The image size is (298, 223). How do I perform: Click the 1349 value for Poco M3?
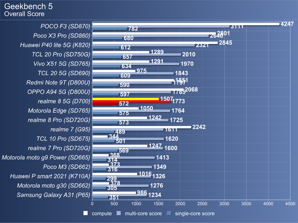tap(160, 167)
